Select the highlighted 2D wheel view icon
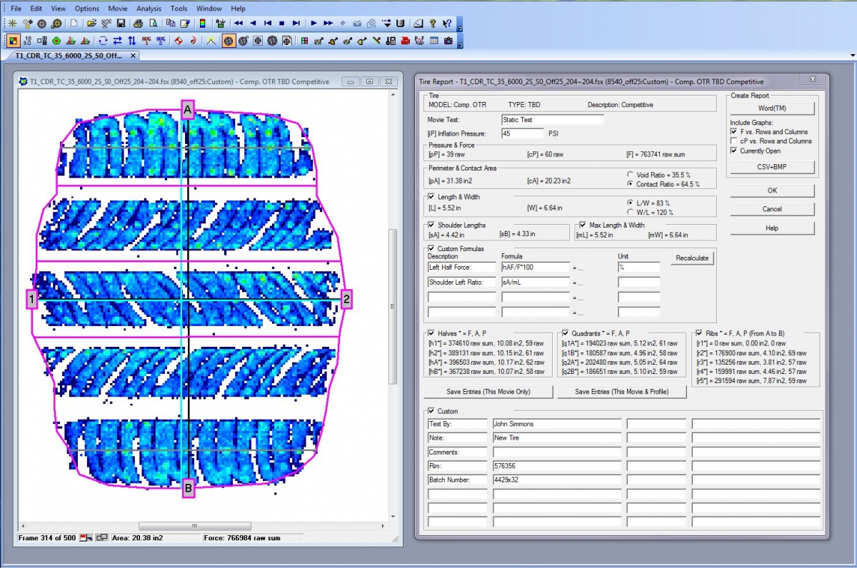This screenshot has width=857, height=568. [x=227, y=41]
